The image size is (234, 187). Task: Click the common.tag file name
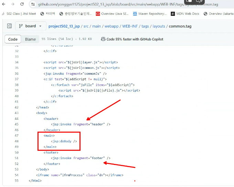(180, 26)
